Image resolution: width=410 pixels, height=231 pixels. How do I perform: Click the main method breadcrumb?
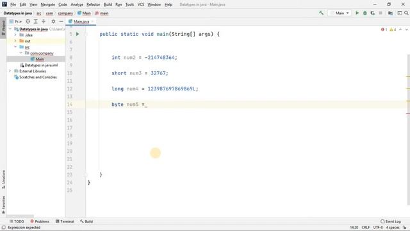(102, 13)
